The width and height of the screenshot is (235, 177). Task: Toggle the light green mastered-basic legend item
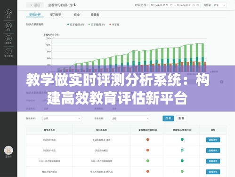coord(97,24)
